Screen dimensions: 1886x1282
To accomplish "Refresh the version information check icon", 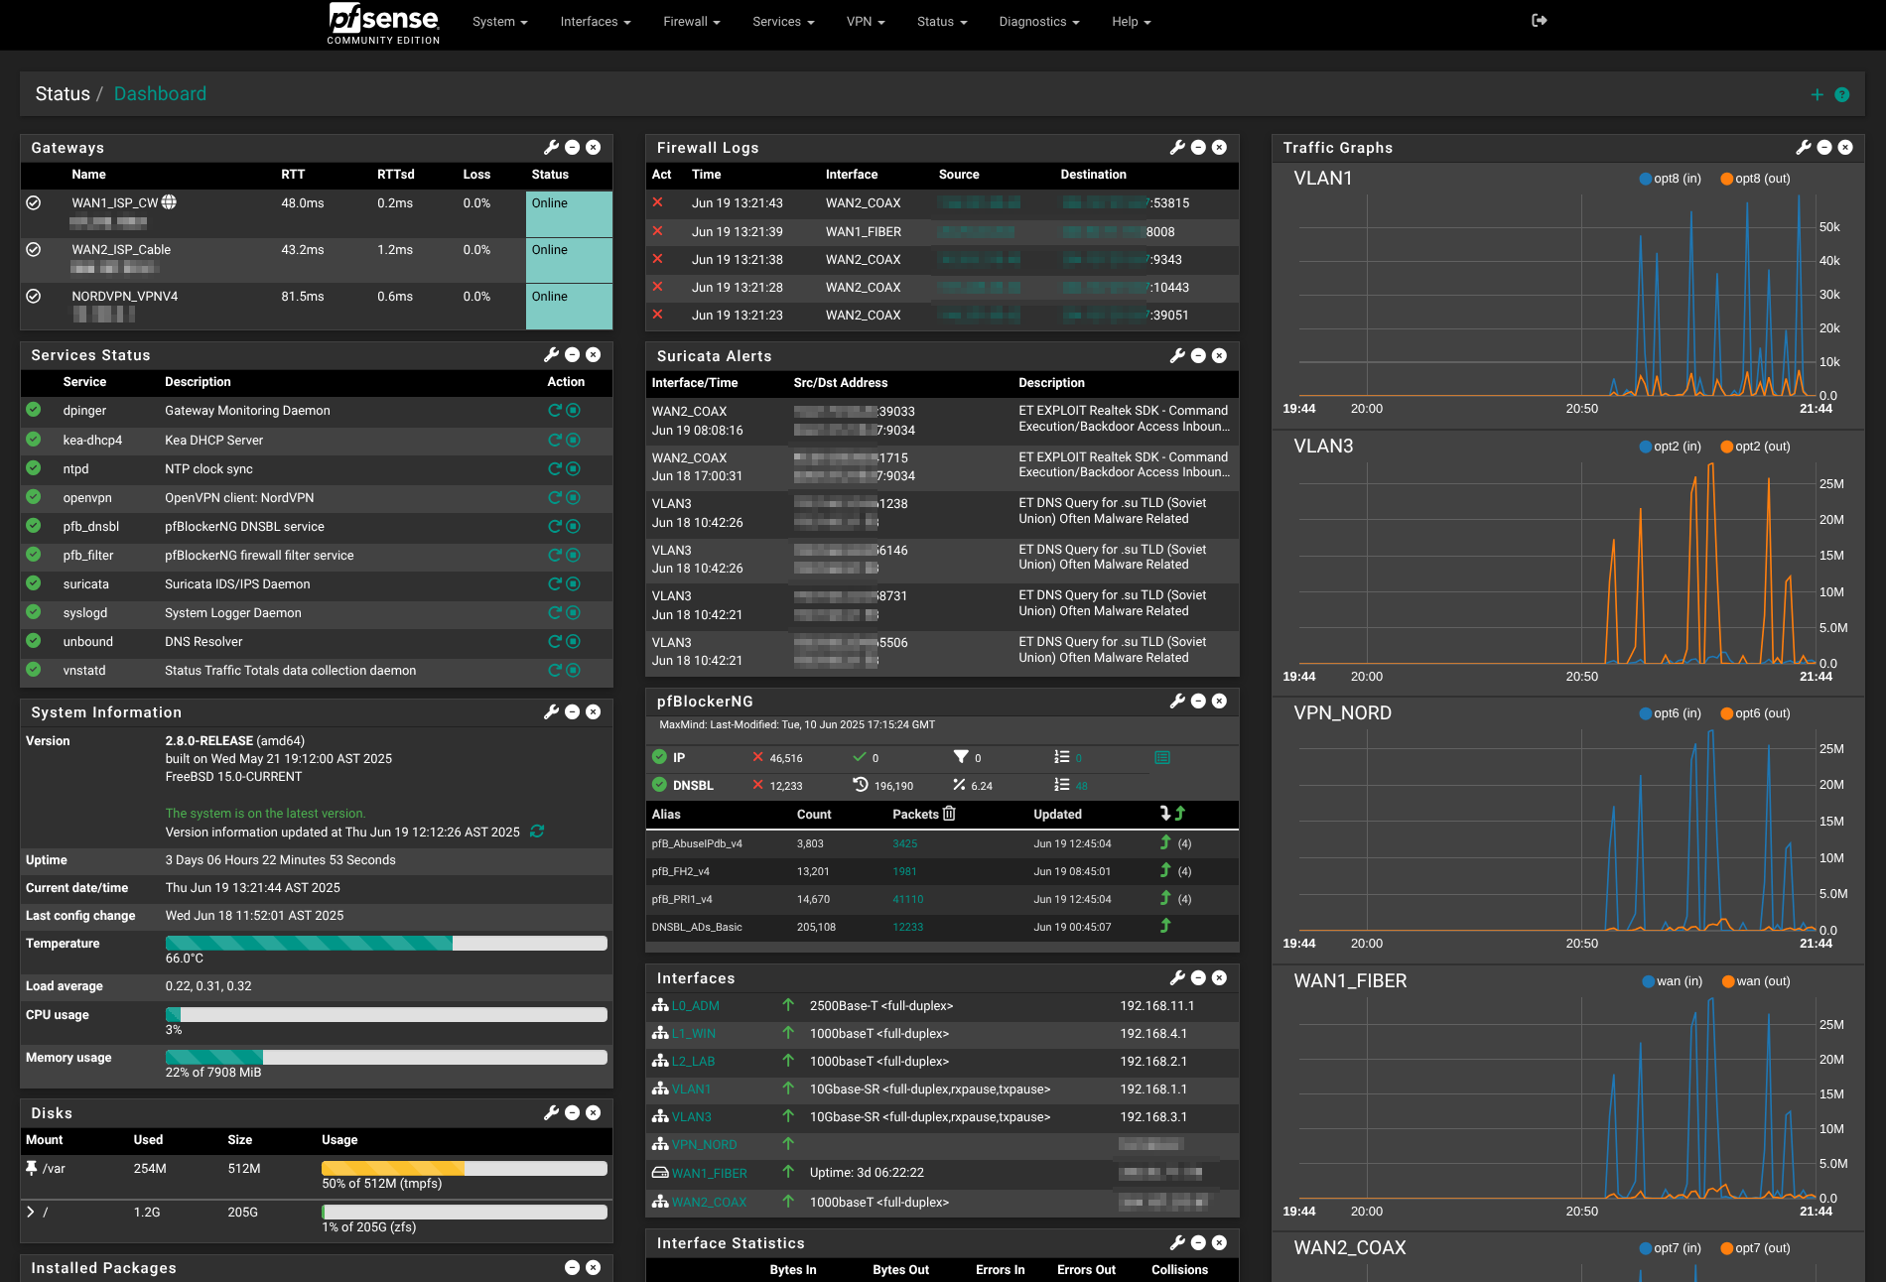I will tap(537, 832).
